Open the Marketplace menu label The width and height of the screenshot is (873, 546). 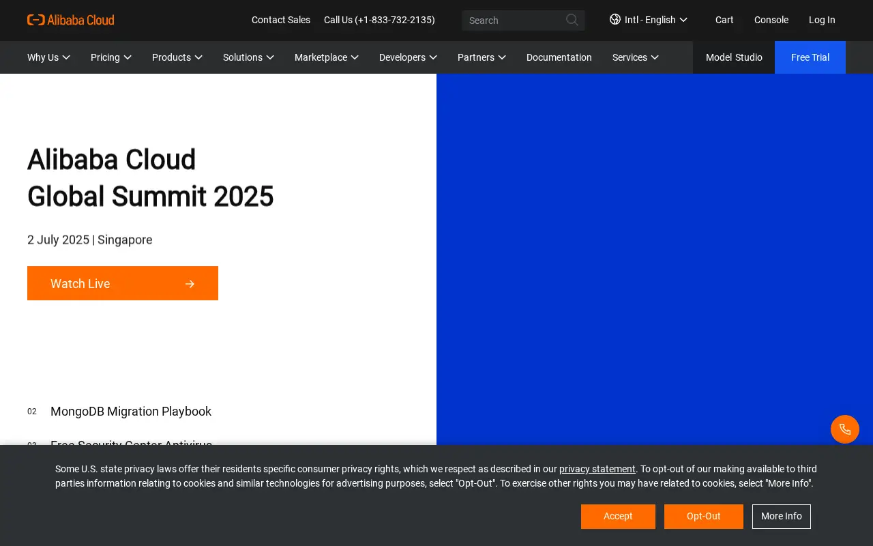(321, 57)
